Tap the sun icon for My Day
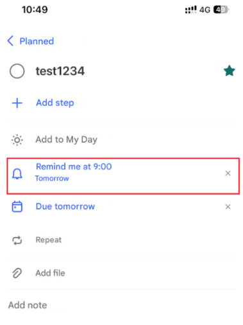The width and height of the screenshot is (243, 325). pos(17,140)
